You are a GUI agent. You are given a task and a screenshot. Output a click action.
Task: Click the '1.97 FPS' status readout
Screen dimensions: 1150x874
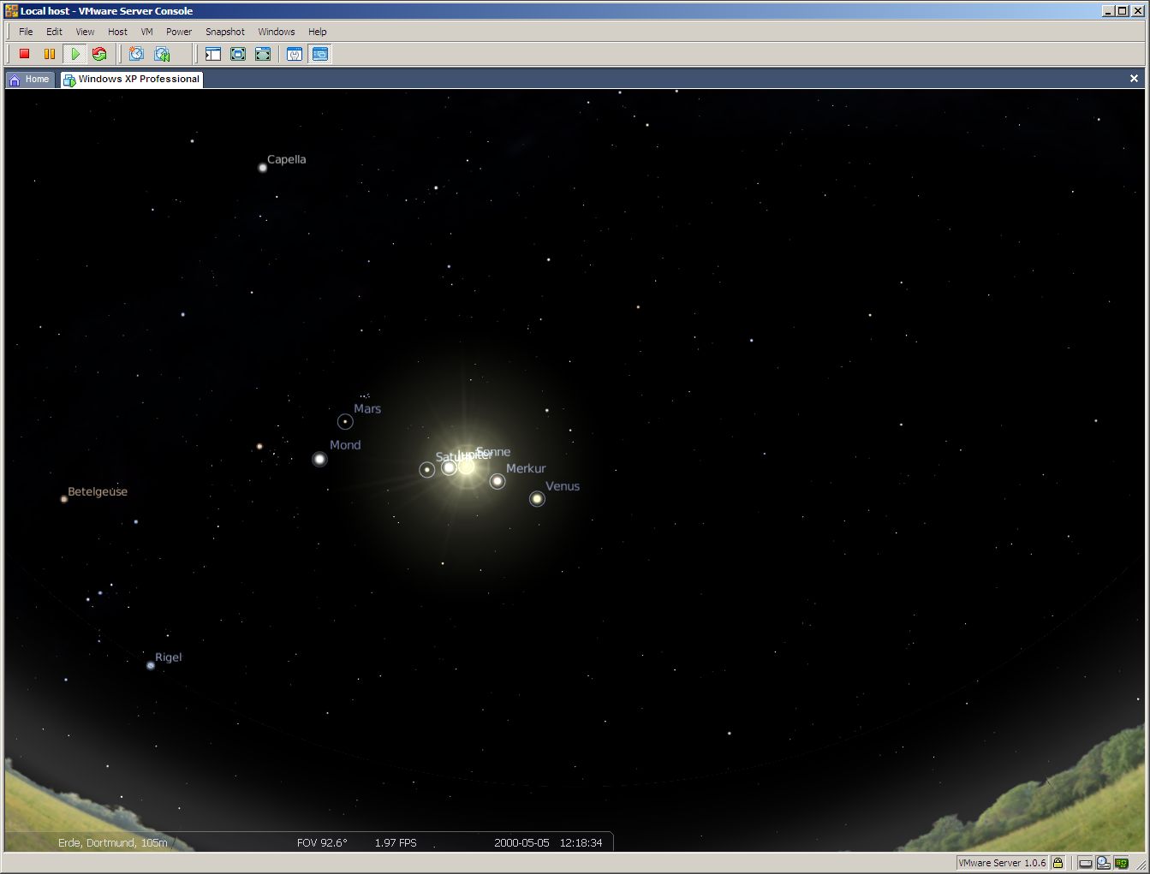396,843
